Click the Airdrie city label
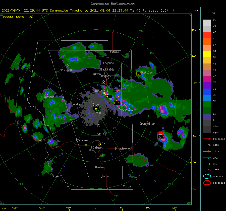The width and height of the screenshot is (226, 211). click(99, 134)
